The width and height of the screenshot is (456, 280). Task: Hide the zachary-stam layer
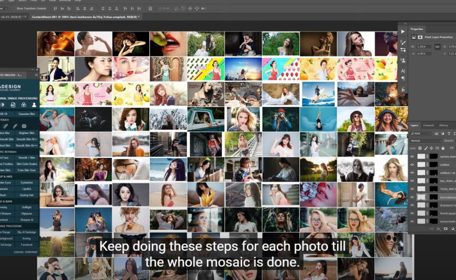[x=412, y=156]
